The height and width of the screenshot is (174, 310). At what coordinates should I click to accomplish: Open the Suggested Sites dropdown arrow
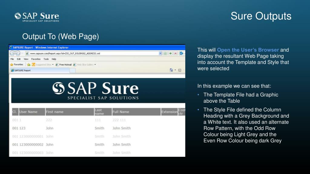point(53,65)
